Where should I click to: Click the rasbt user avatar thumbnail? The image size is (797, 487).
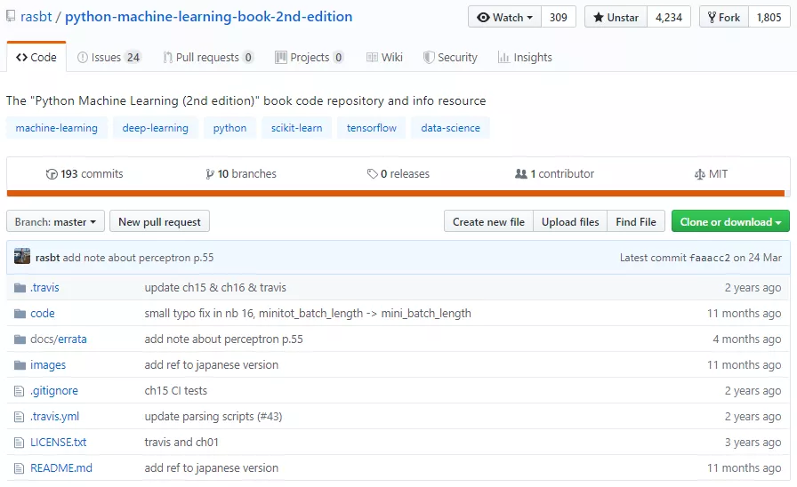(22, 257)
